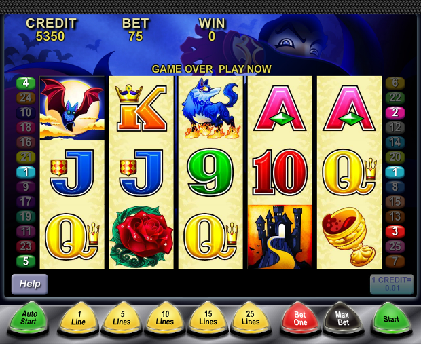This screenshot has width=421, height=344.
Task: Select the 25 Lines bet option
Action: point(251,318)
